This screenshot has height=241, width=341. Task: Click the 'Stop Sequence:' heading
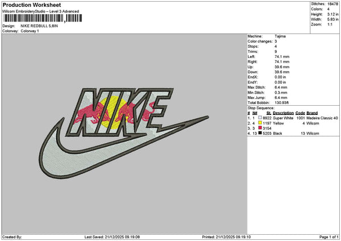[x=261, y=108]
